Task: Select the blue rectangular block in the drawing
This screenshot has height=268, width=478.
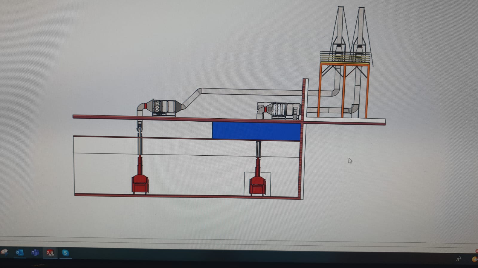Action: (x=256, y=131)
